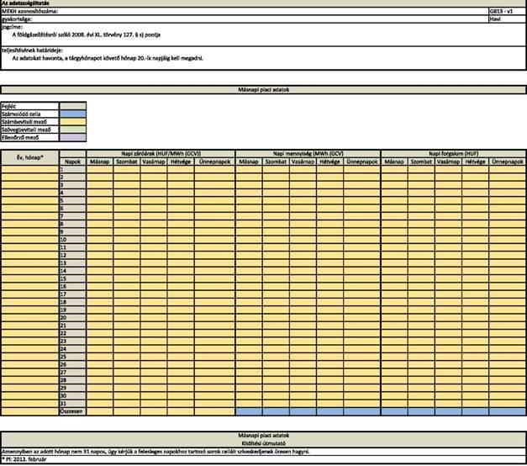
Task: Click the purple Ellenőrző mező legend swatch
Action: (x=72, y=137)
